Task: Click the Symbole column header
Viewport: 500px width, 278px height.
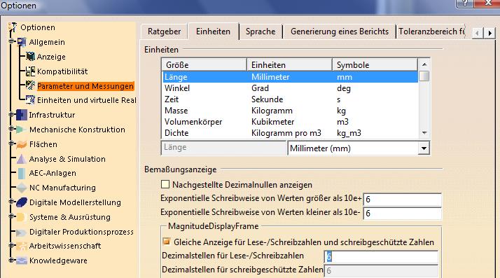Action: (375, 64)
